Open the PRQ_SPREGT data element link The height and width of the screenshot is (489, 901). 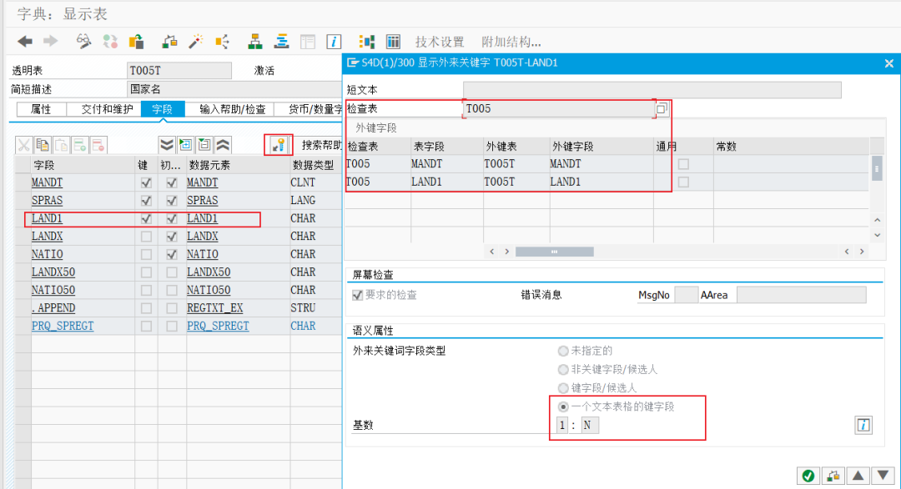[x=218, y=326]
